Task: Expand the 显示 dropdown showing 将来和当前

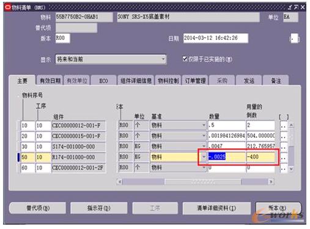Action: [163, 59]
